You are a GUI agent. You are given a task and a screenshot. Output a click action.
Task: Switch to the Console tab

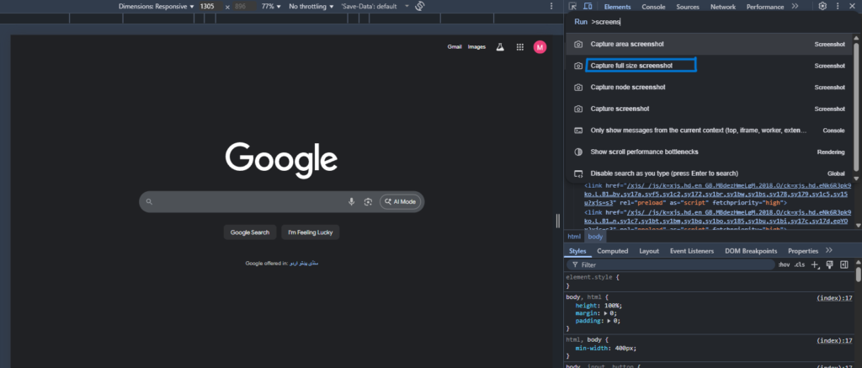[653, 7]
